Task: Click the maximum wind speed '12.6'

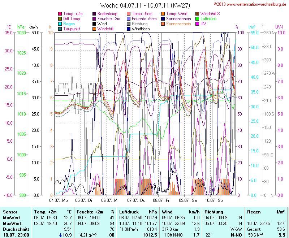Action: coord(196,224)
